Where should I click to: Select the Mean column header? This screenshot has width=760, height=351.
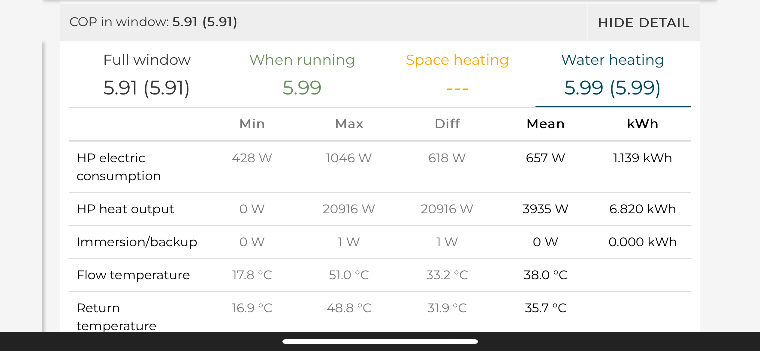[546, 124]
